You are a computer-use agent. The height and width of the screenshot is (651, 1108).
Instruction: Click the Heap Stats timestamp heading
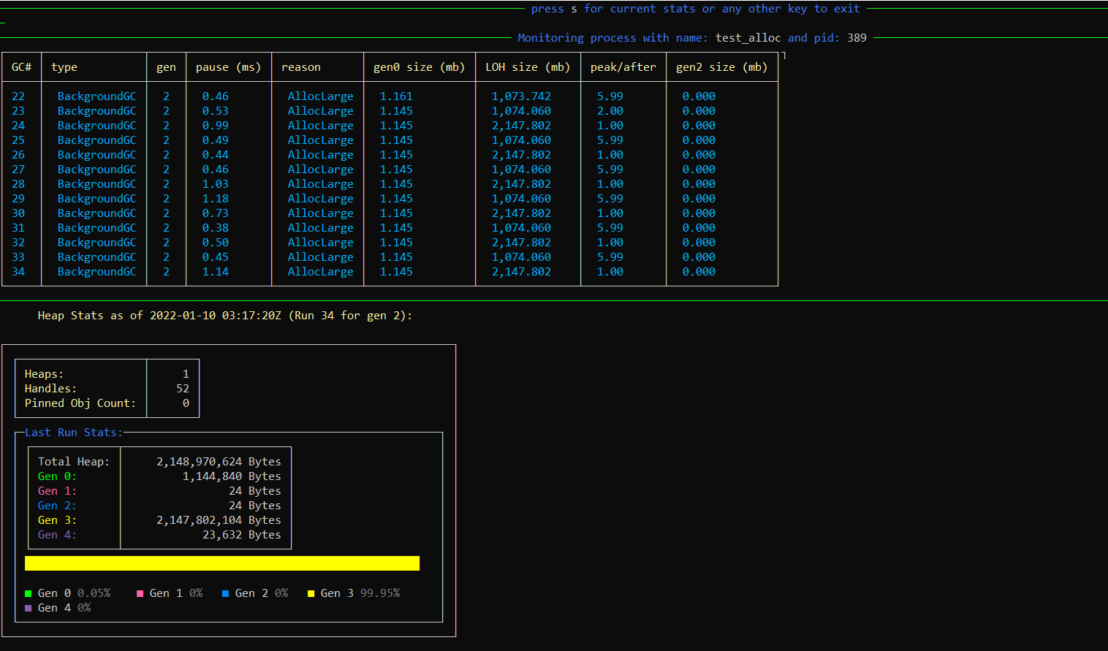tap(224, 316)
